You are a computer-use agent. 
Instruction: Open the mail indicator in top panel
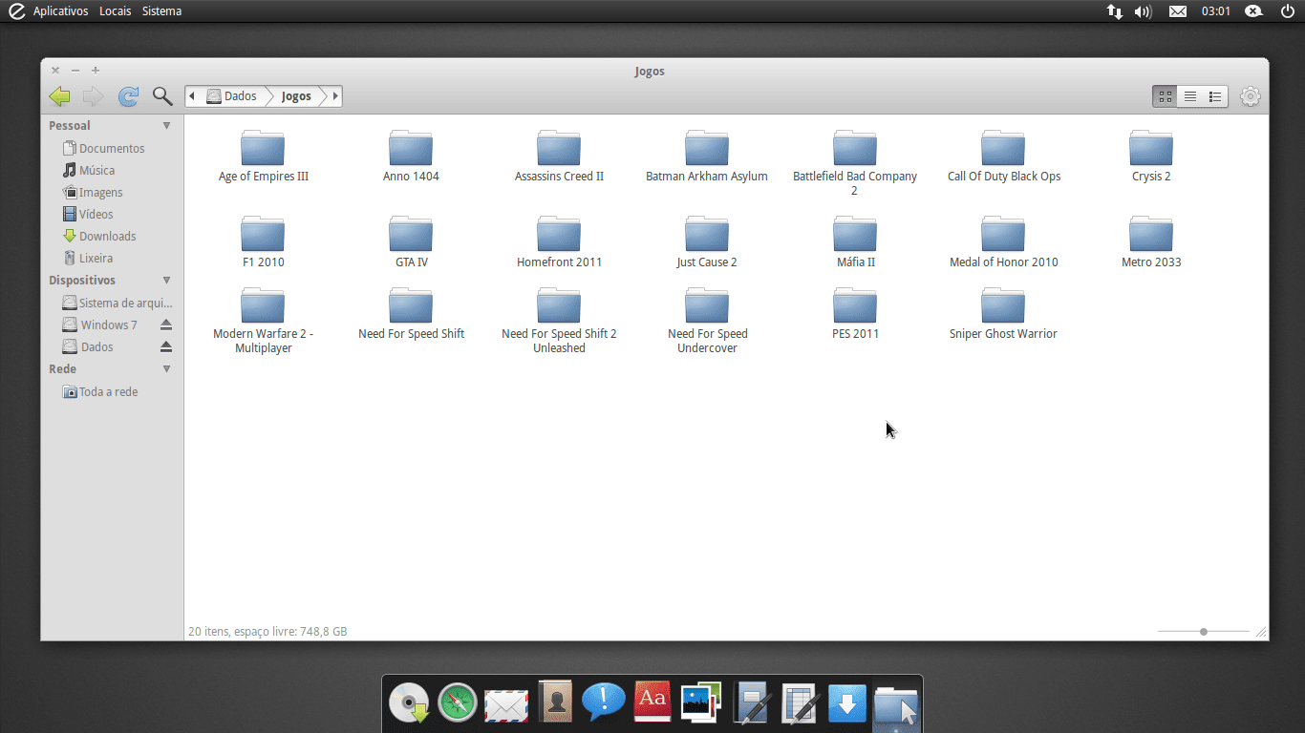(x=1178, y=11)
